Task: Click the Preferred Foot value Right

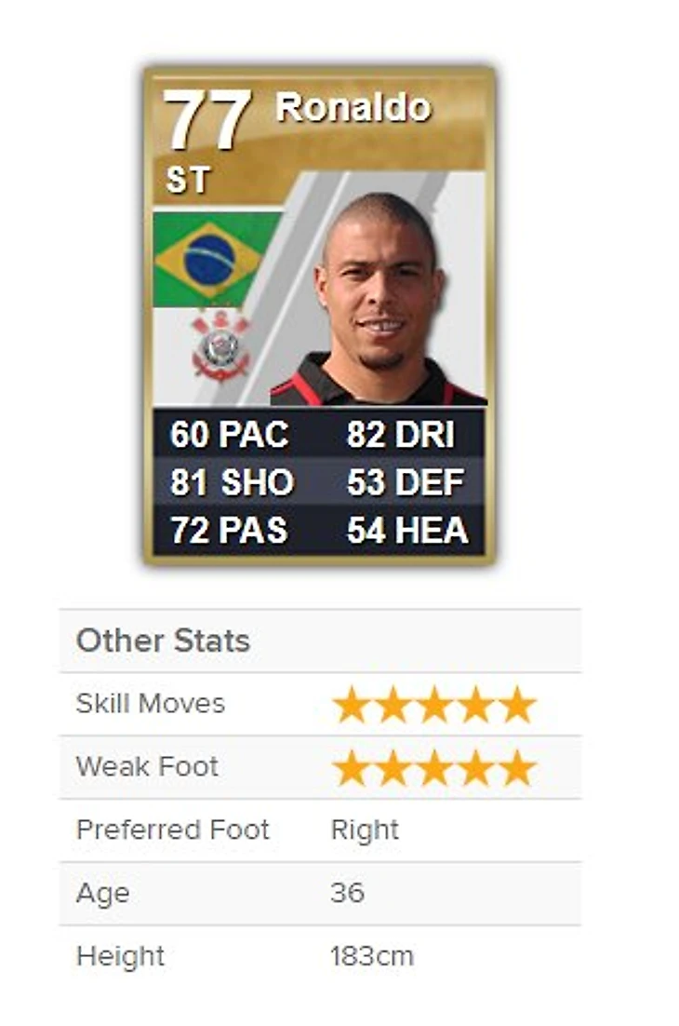Action: coord(365,830)
